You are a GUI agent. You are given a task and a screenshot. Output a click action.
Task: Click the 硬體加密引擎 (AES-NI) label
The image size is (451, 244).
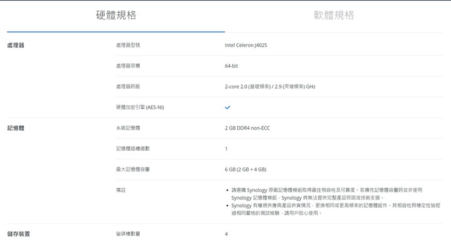[140, 107]
